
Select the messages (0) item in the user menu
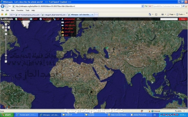[x=69, y=25]
